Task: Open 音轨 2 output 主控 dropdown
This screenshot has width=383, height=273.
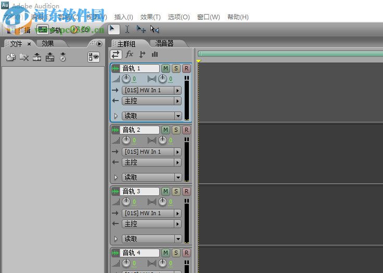Action: pyautogui.click(x=151, y=163)
